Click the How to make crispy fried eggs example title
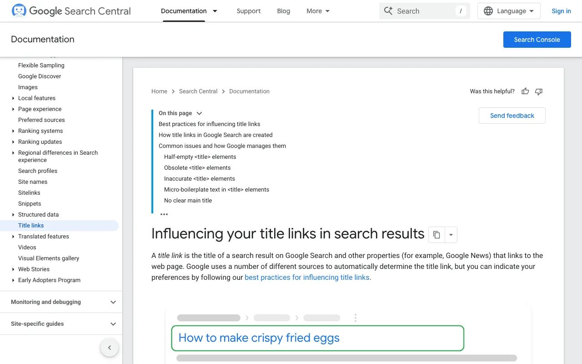582x364 pixels. (259, 338)
